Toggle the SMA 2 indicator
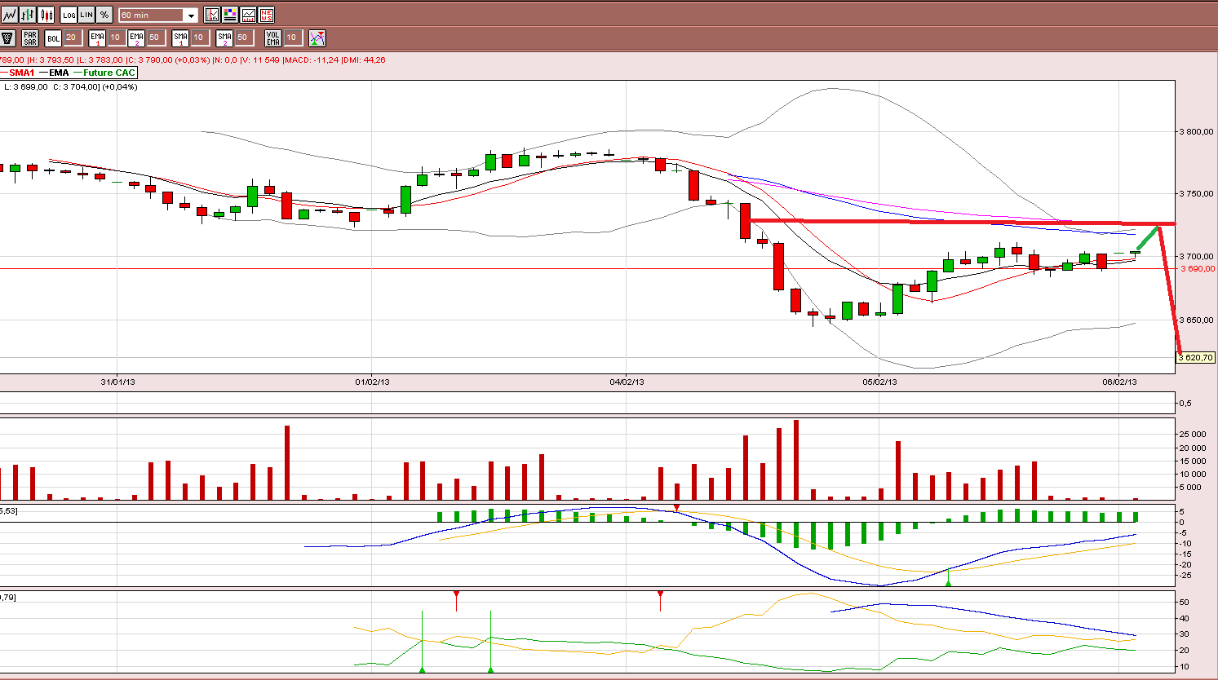Viewport: 1218px width, 680px height. pos(224,38)
